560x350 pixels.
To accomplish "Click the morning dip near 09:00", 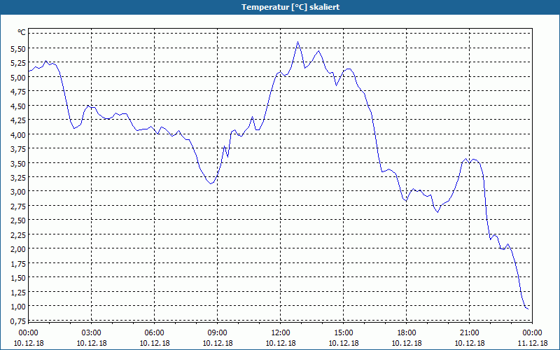I will [x=211, y=183].
